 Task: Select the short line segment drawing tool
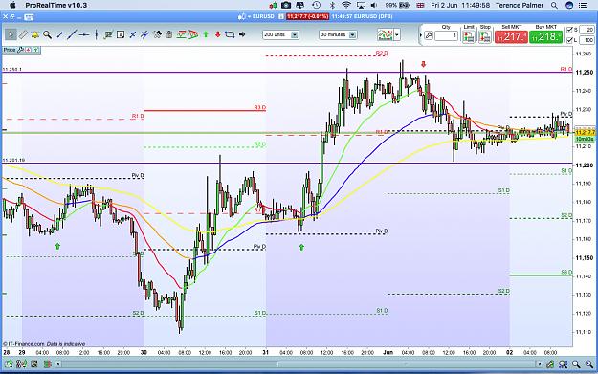tap(60, 34)
